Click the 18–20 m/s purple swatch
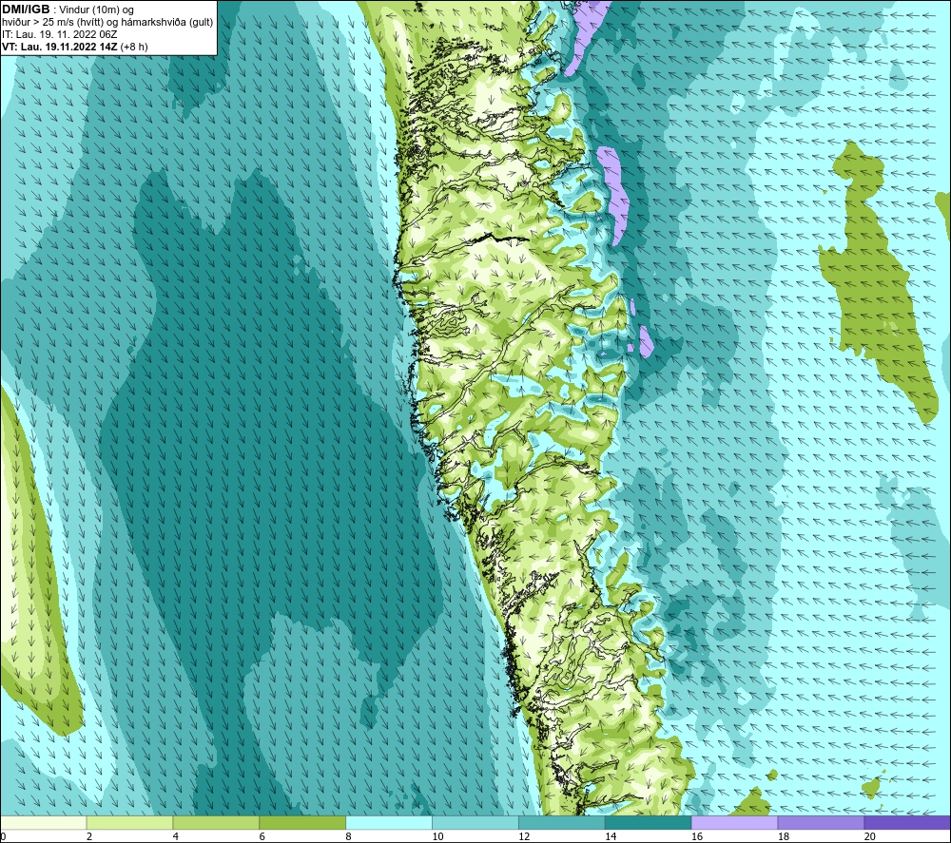 [x=821, y=822]
